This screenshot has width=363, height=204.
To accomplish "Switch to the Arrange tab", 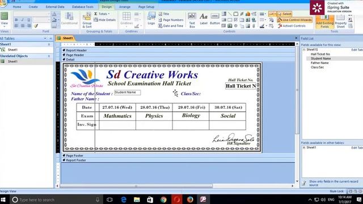I will tap(125, 7).
